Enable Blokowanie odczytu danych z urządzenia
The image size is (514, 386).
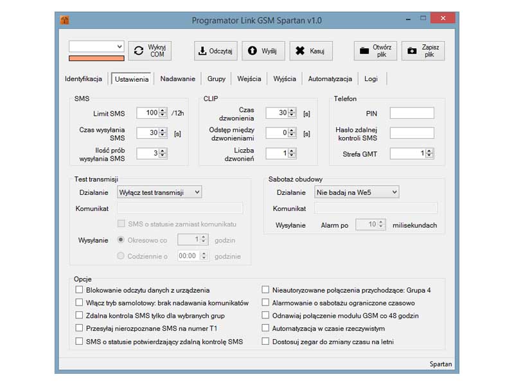pos(79,290)
